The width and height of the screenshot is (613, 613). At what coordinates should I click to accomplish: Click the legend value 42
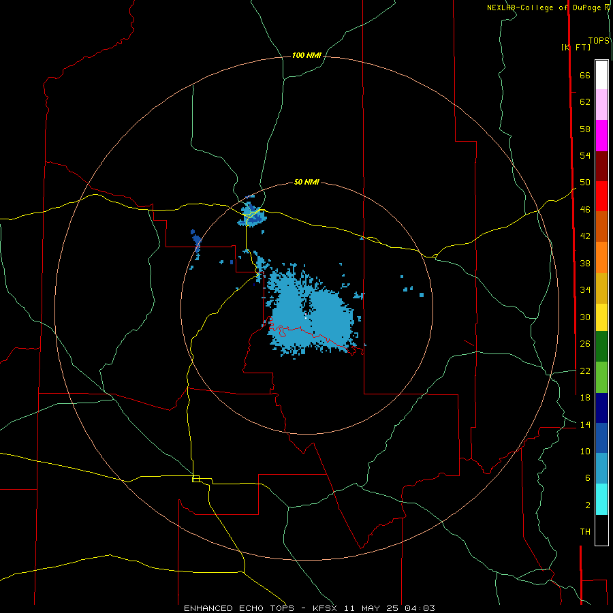coord(585,236)
